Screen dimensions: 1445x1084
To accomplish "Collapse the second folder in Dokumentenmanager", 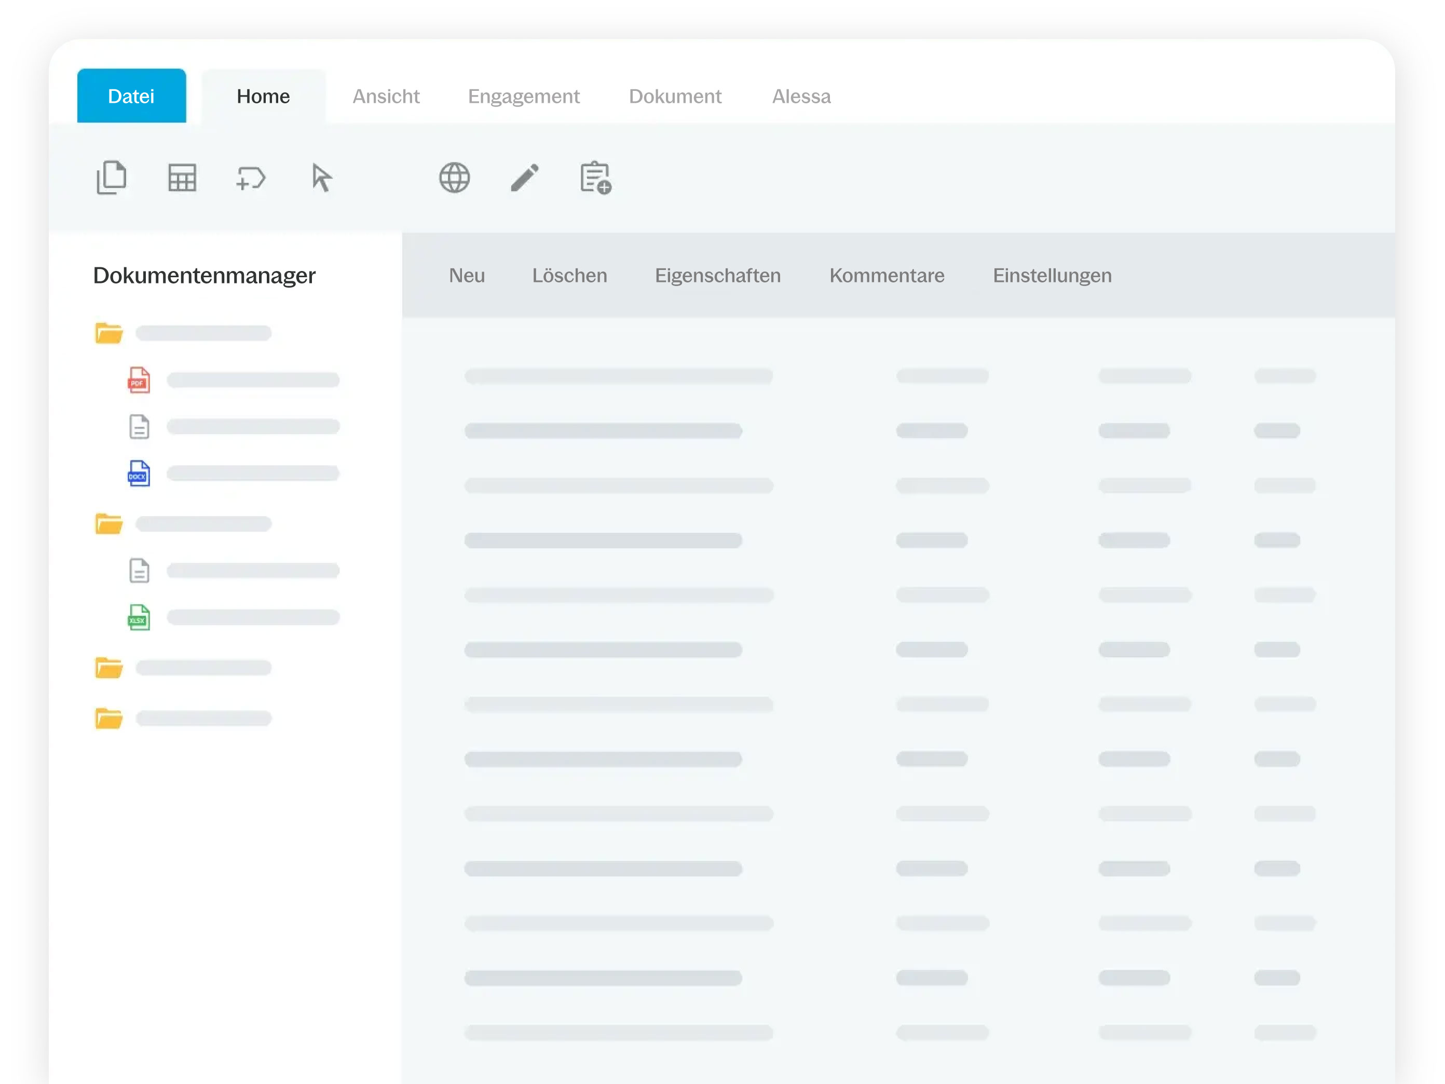I will click(108, 523).
